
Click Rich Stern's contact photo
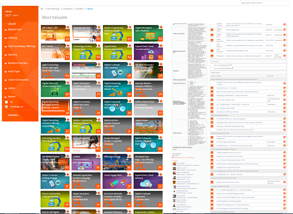pos(174,163)
